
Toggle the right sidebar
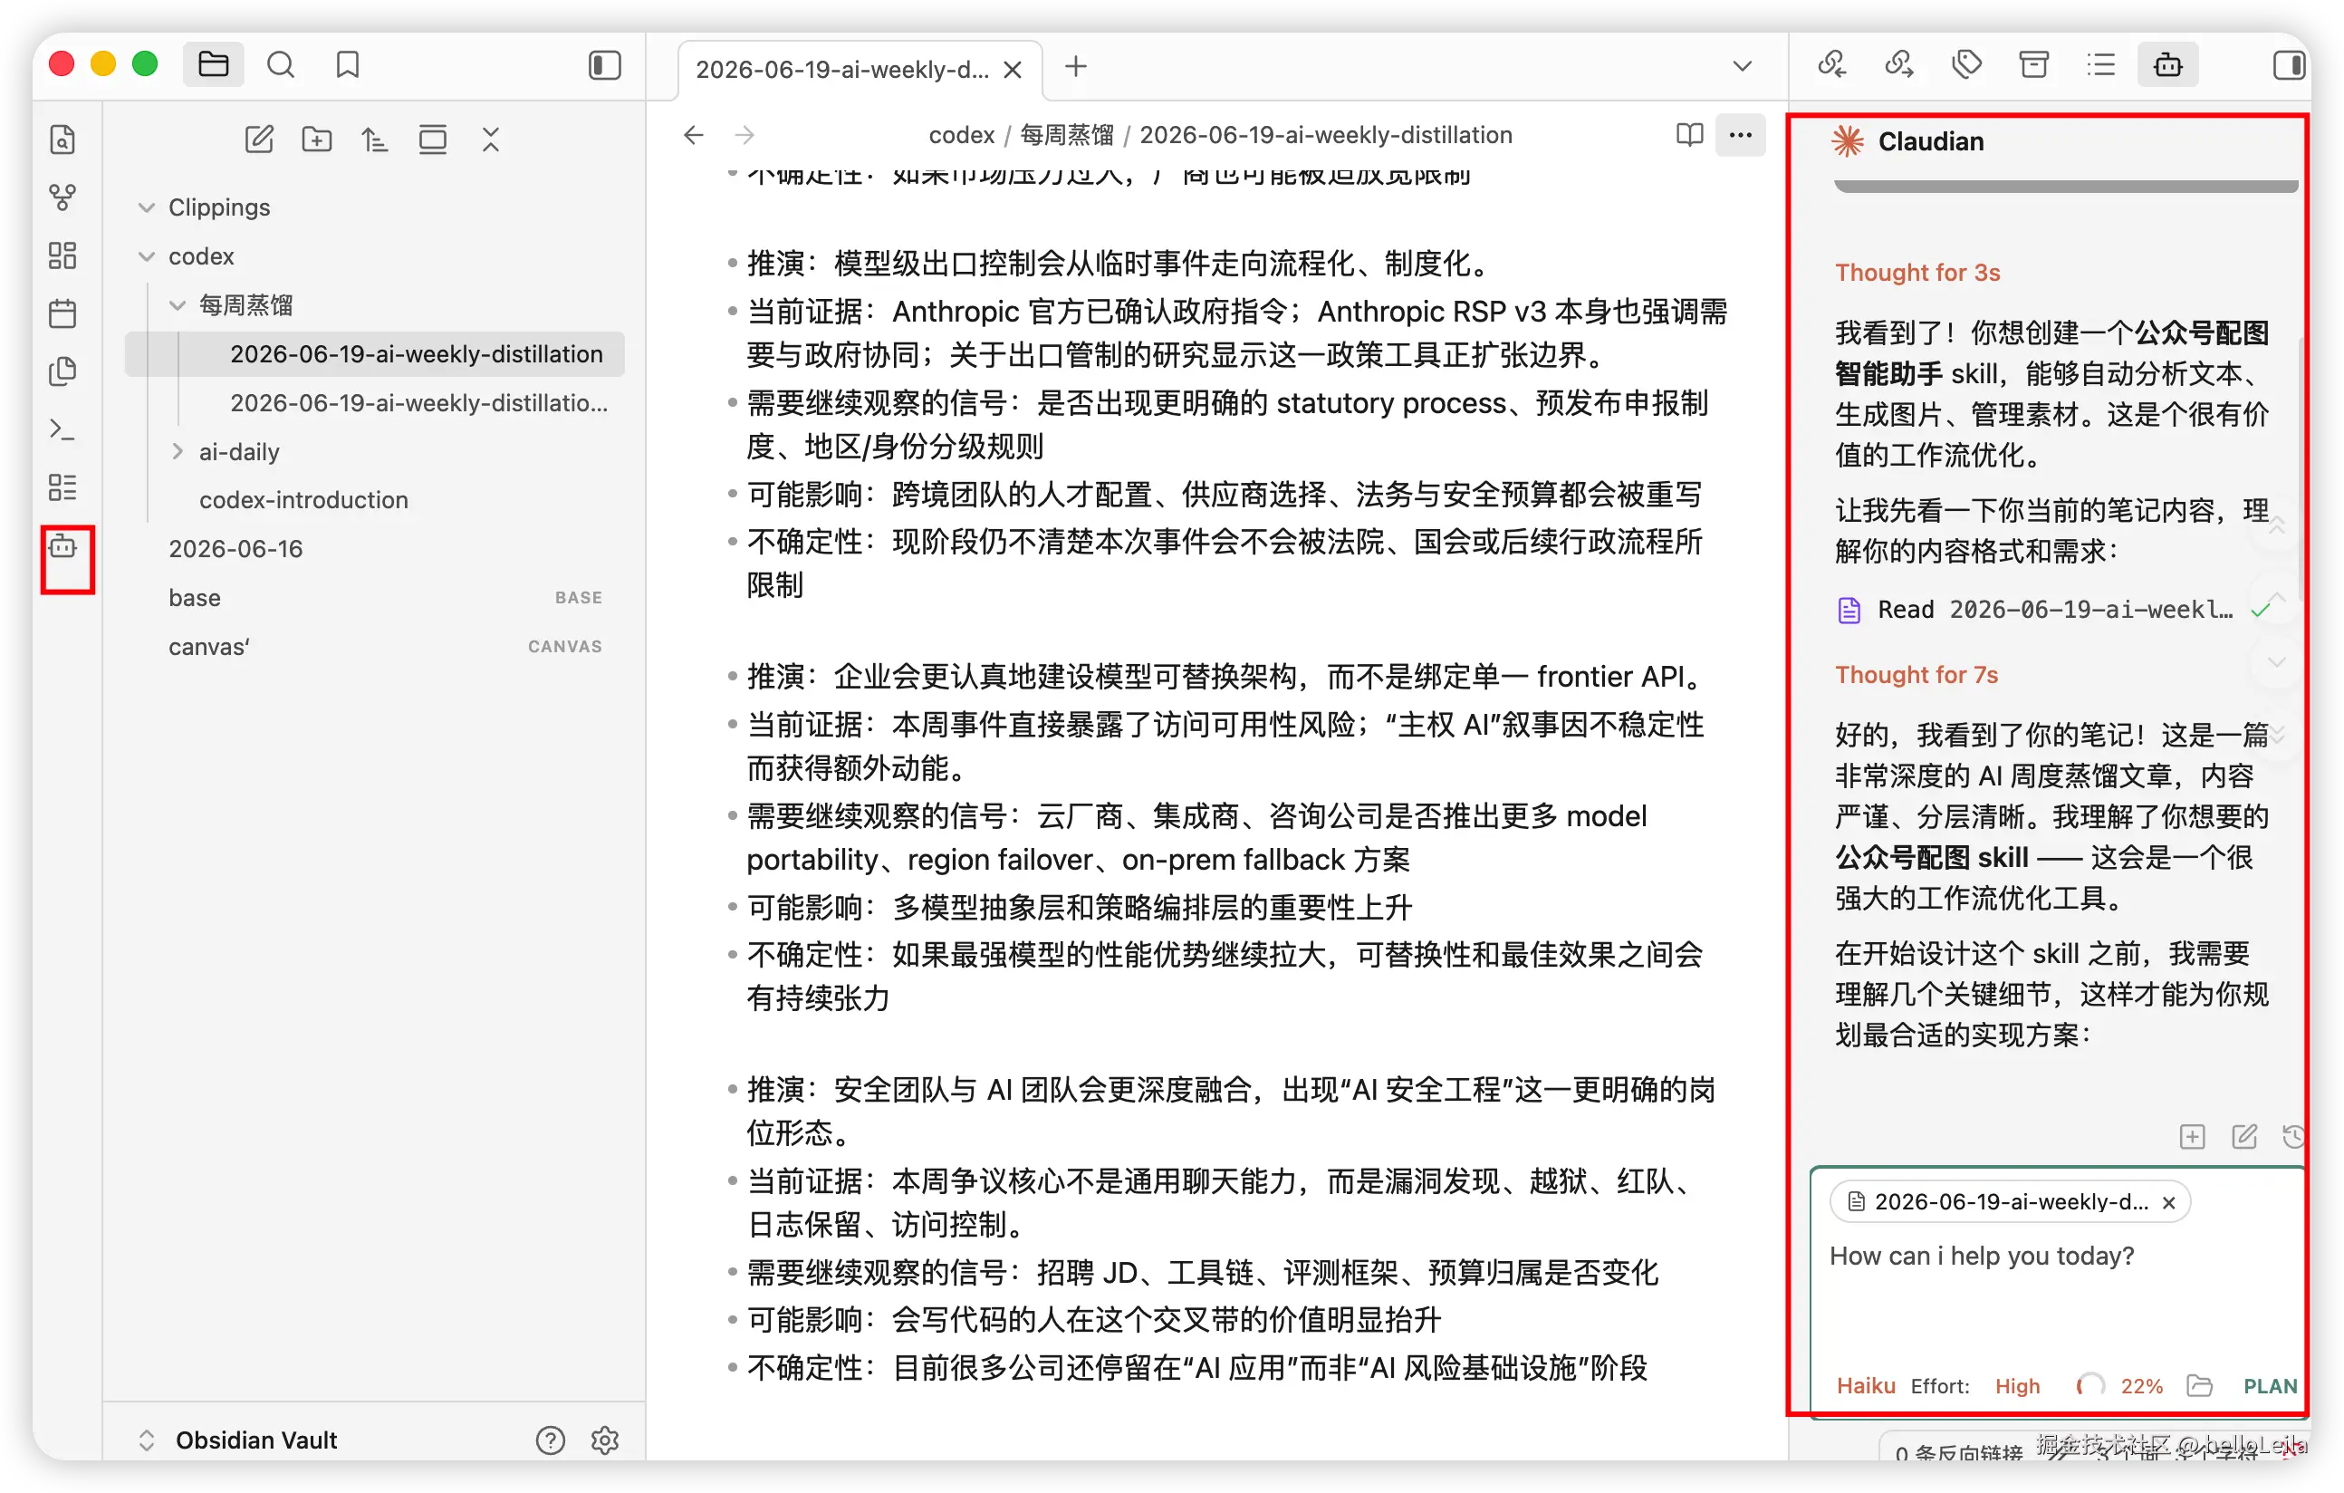pyautogui.click(x=2288, y=65)
